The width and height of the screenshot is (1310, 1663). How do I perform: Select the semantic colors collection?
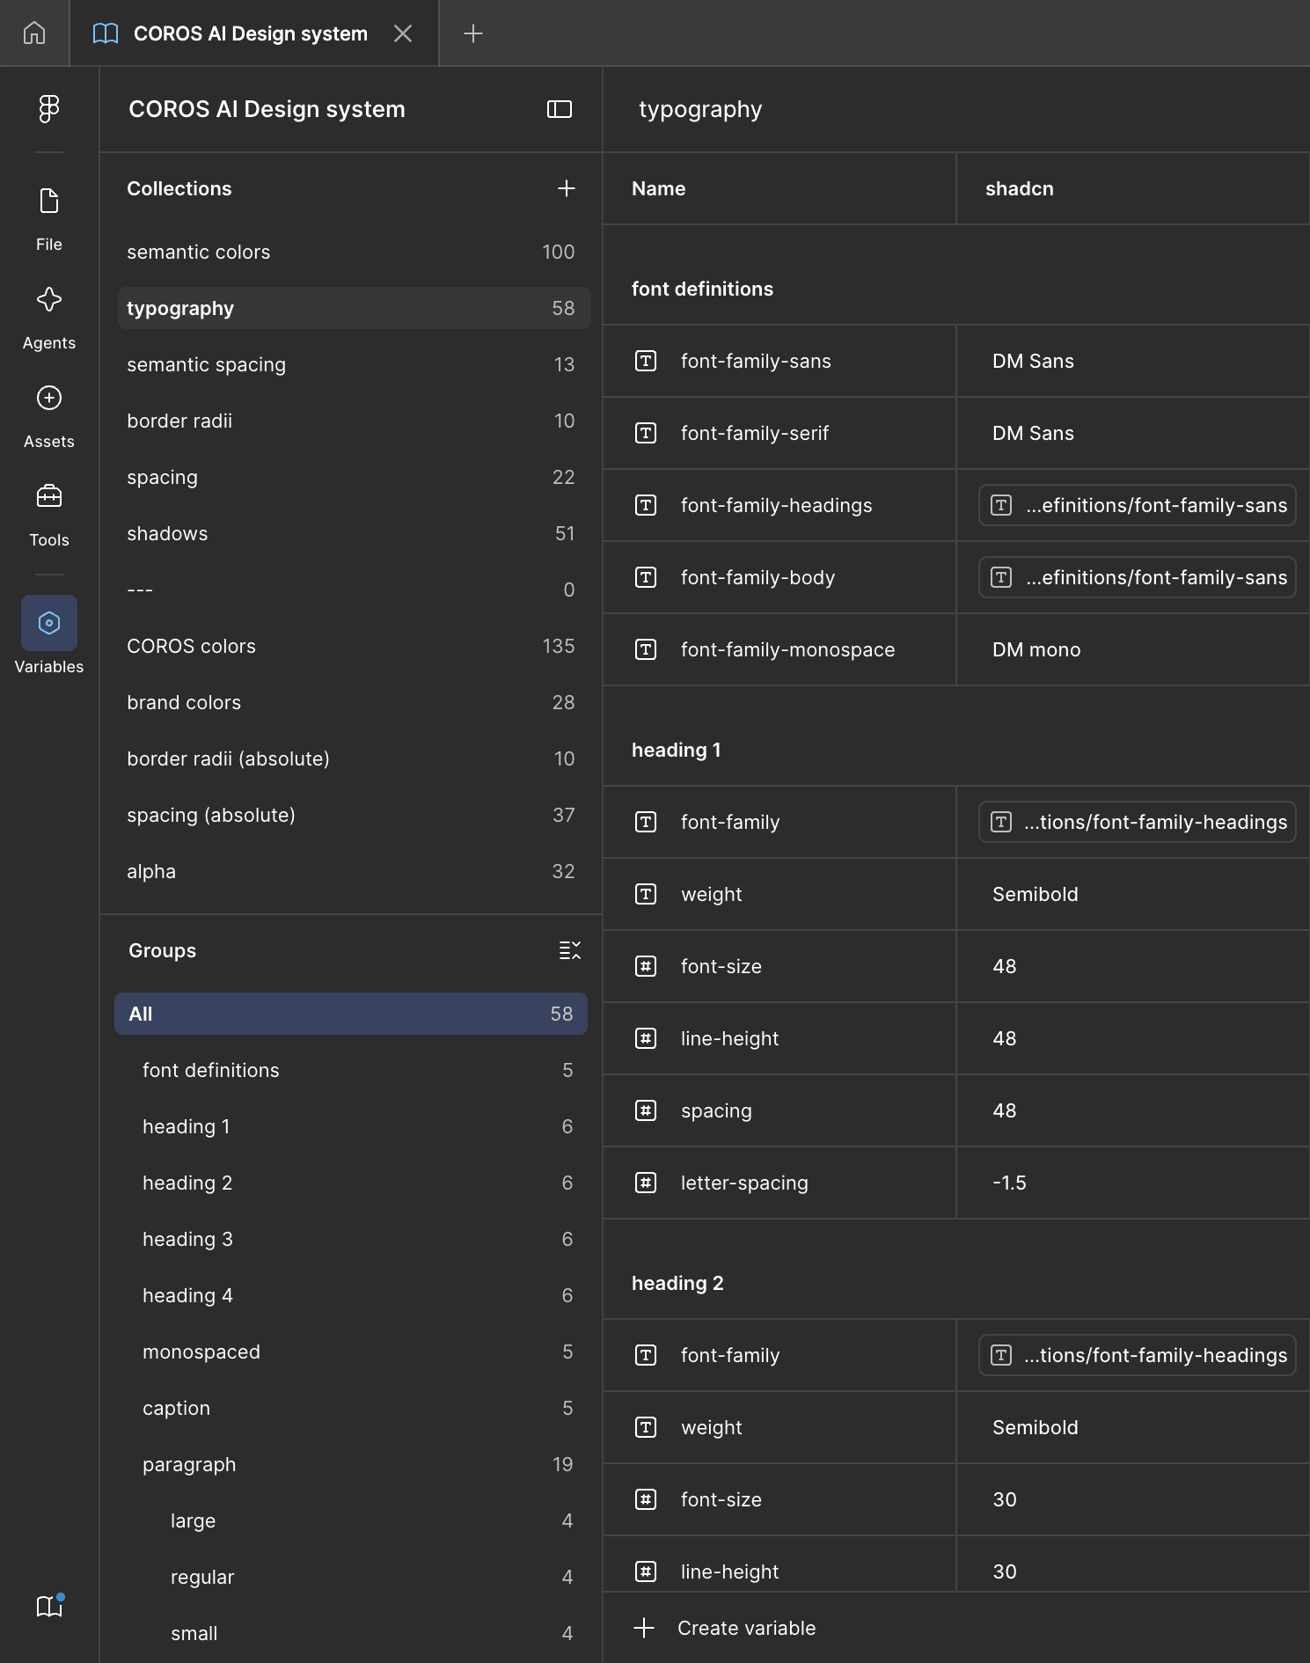pos(354,252)
